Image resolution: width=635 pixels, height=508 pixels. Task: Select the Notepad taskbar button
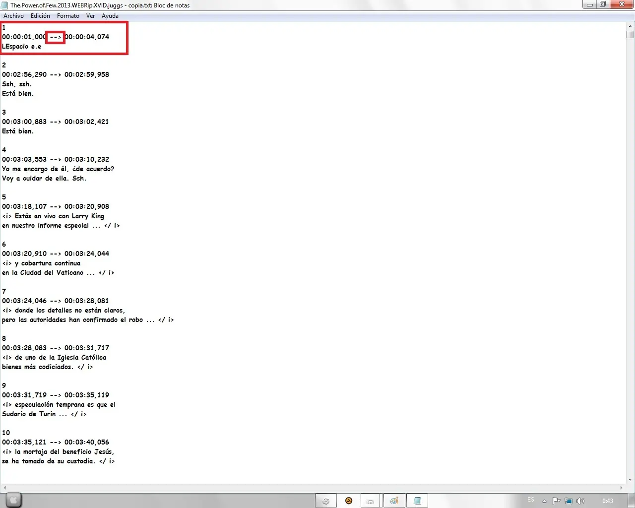[417, 501]
